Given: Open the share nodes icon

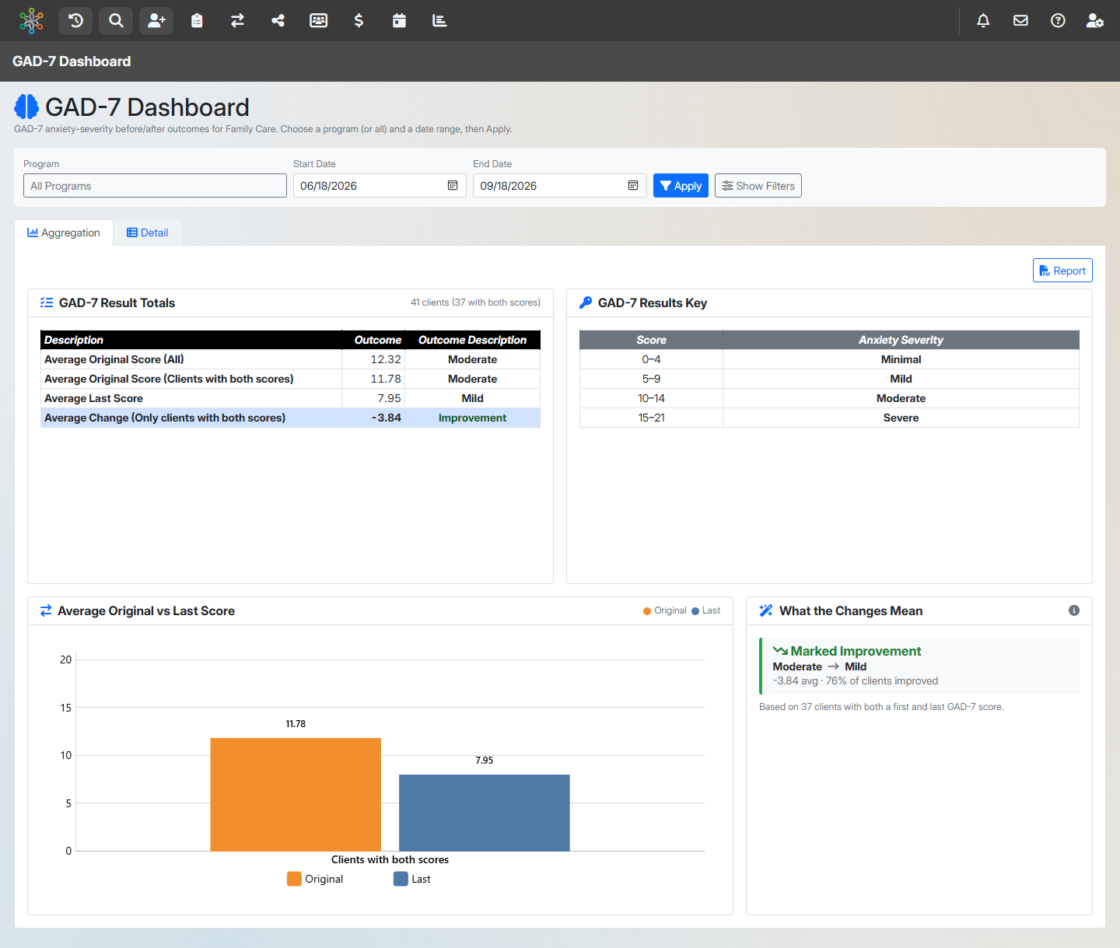Looking at the screenshot, I should 278,21.
